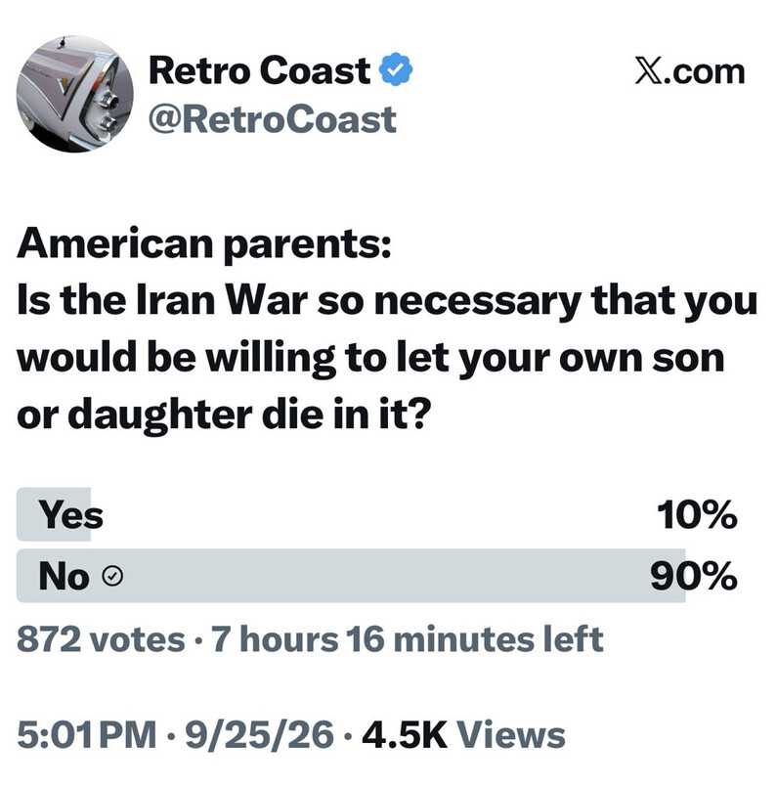Click the poll question about Iran War
The height and width of the screenshot is (787, 776).
click(x=386, y=358)
